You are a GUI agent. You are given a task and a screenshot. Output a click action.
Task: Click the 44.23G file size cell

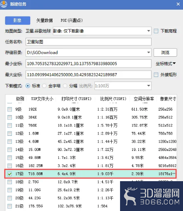tap(34, 198)
